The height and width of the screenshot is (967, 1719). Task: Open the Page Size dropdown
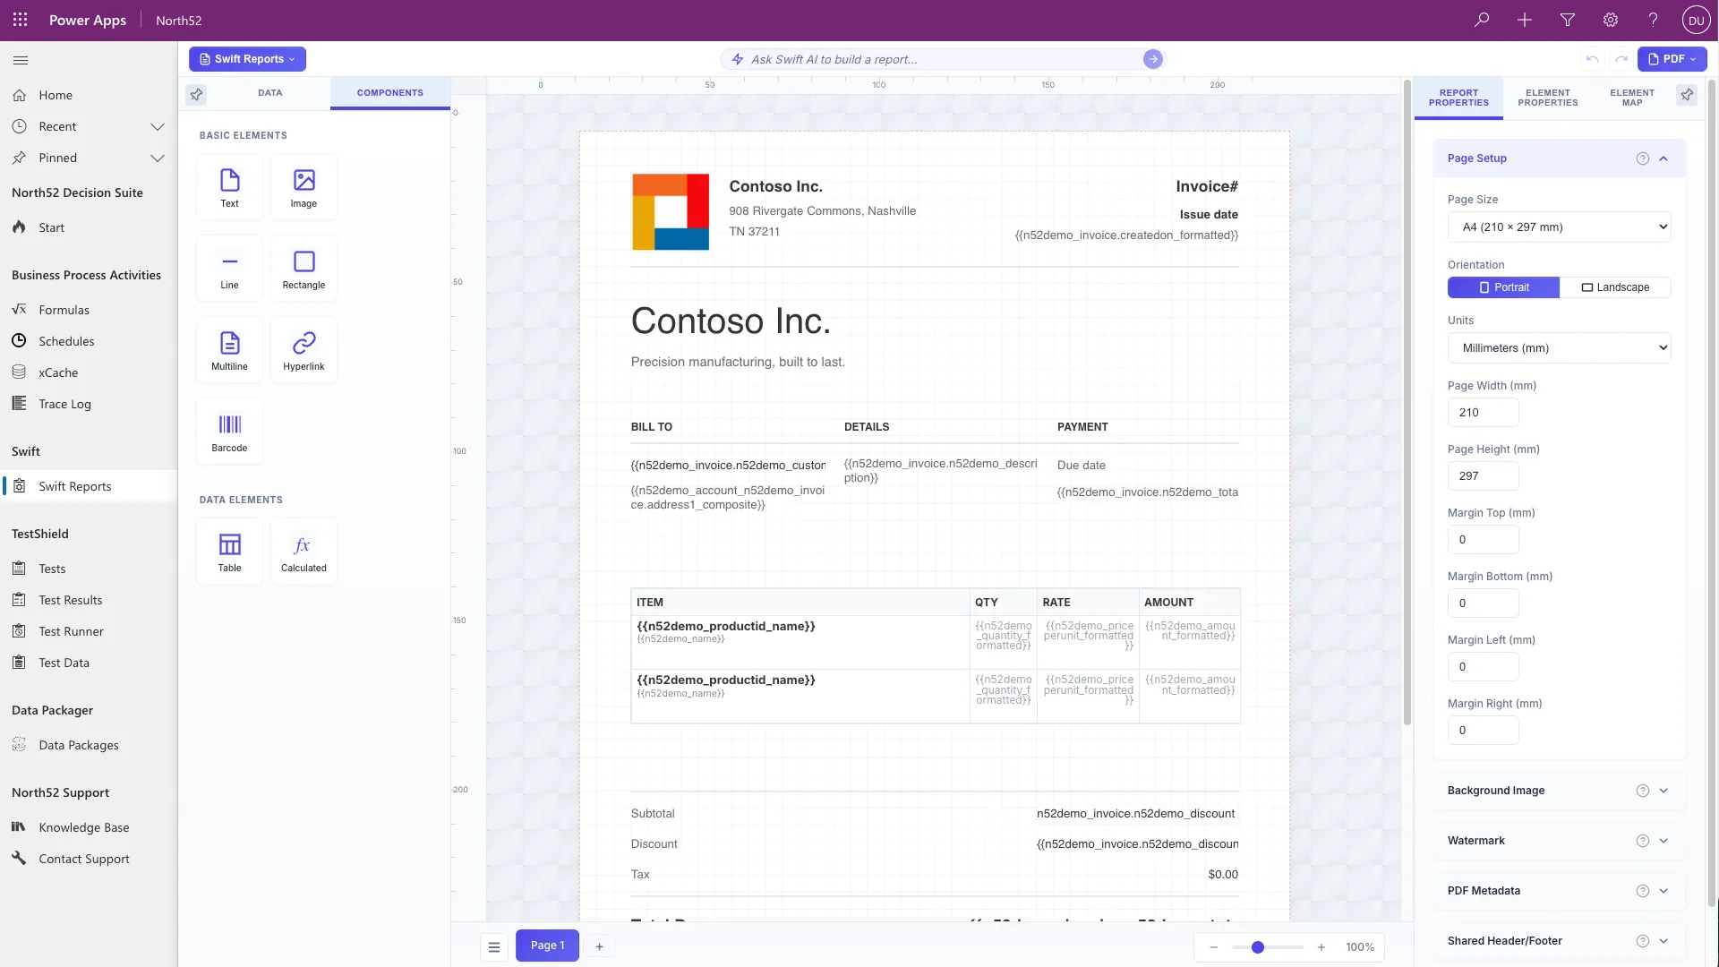[1559, 227]
